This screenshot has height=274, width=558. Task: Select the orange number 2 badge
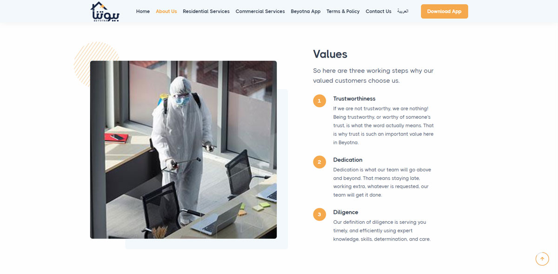pos(319,162)
